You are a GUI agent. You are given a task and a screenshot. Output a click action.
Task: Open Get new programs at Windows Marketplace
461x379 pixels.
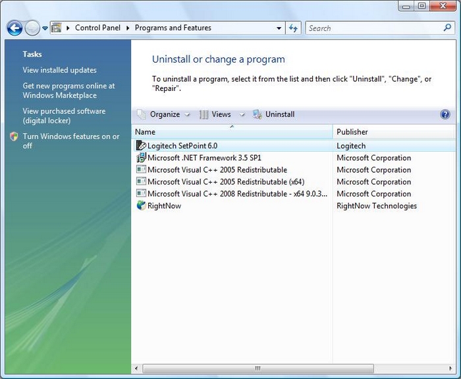pos(68,90)
